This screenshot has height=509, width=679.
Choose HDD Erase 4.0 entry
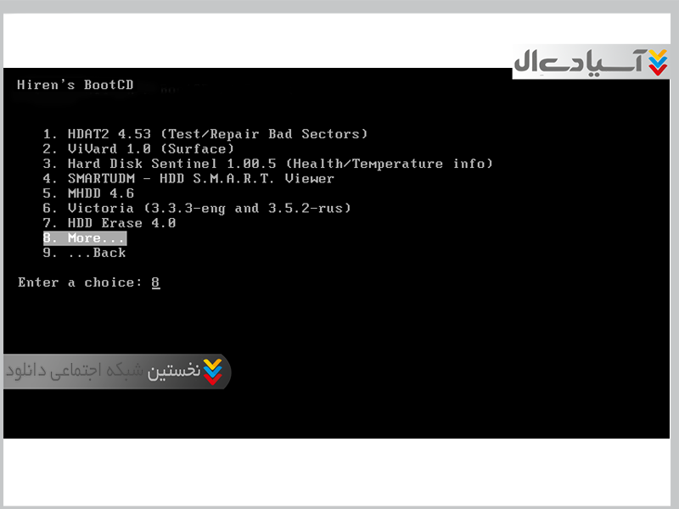point(109,223)
